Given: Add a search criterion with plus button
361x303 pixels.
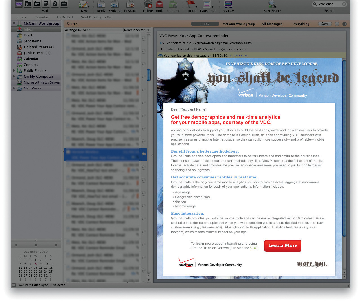Looking at the screenshot, I should pos(337,24).
